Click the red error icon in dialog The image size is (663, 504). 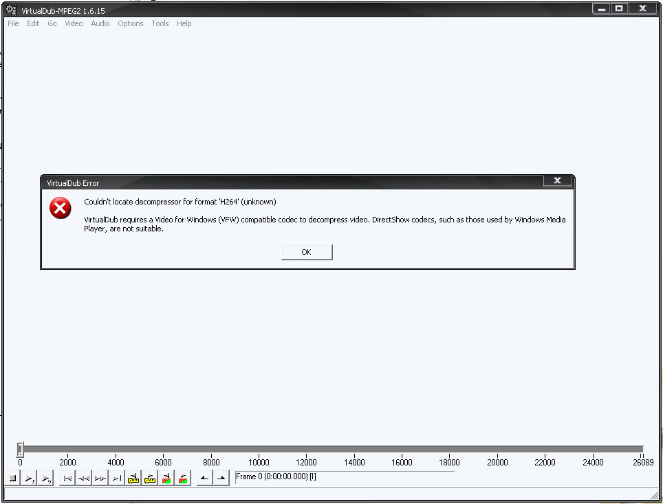60,208
